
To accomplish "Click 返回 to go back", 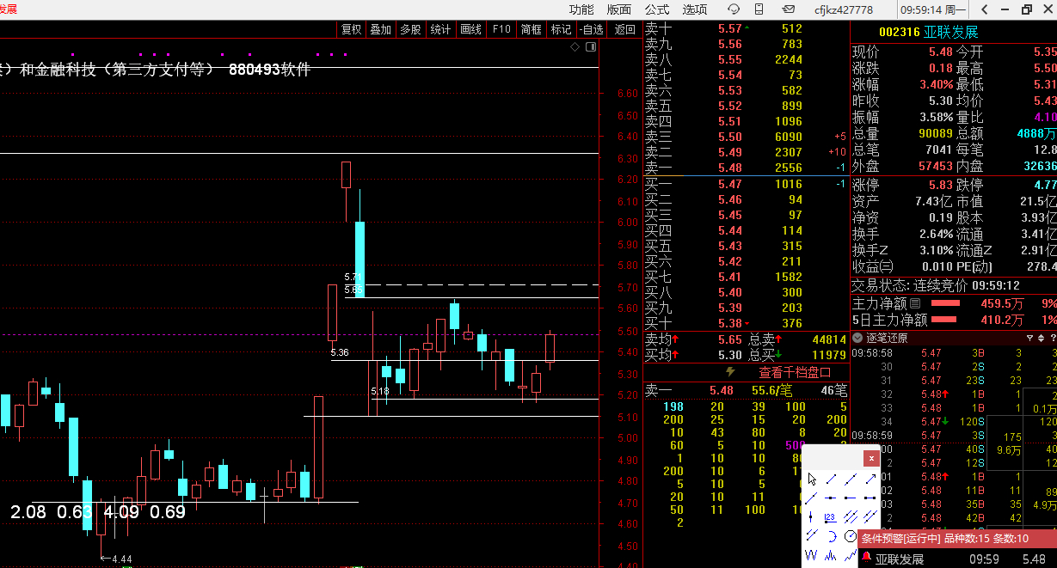I will click(624, 29).
